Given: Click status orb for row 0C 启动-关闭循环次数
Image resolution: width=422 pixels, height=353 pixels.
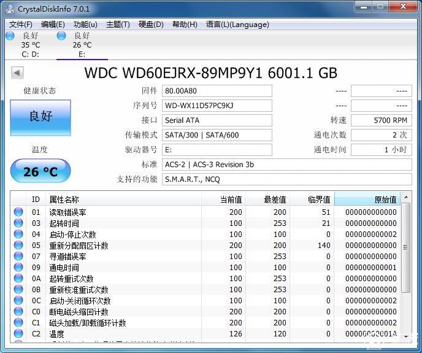Looking at the screenshot, I should pos(18,300).
